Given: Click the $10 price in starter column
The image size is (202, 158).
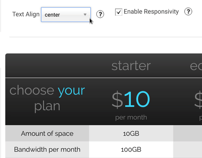Looking at the screenshot, I should 131,99.
